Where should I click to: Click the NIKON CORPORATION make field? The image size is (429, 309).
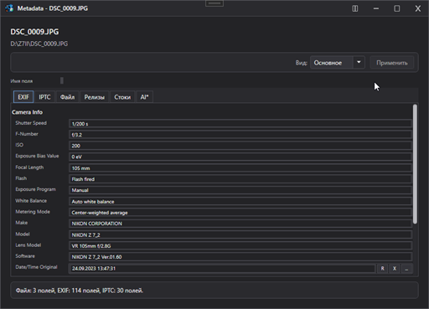(x=240, y=224)
